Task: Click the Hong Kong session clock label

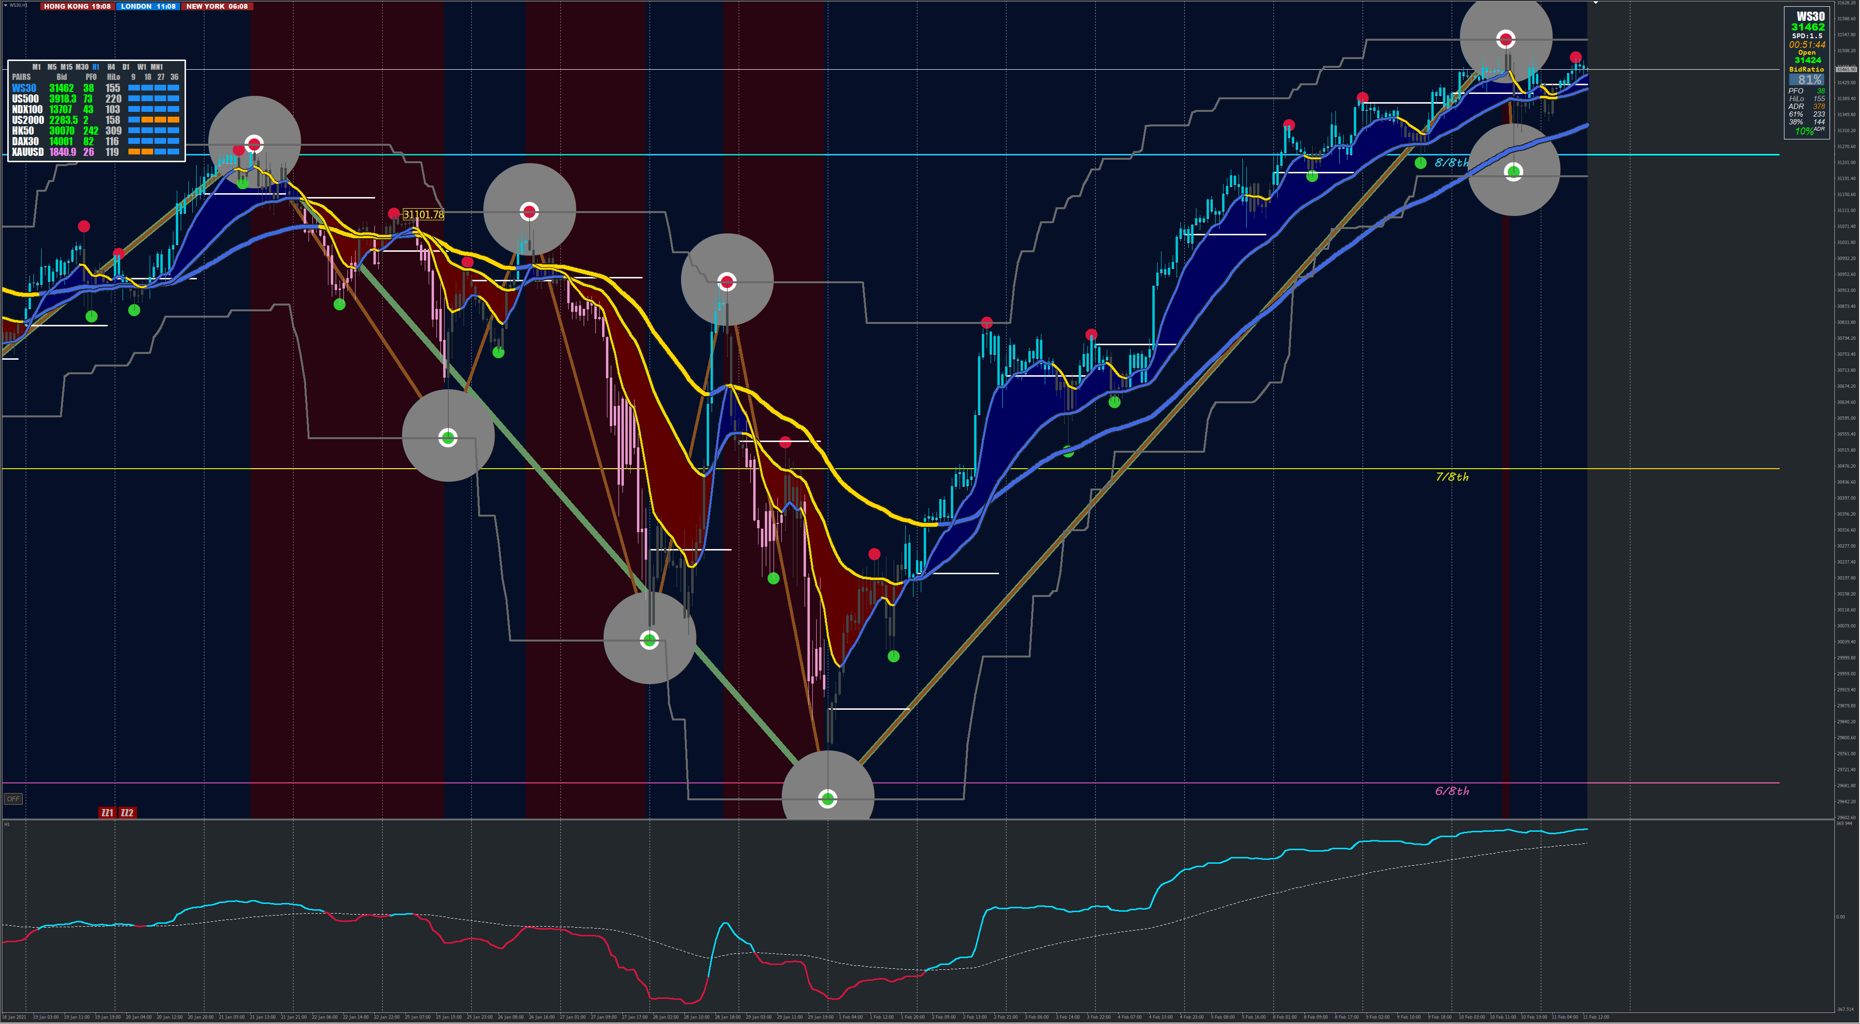Action: point(77,6)
